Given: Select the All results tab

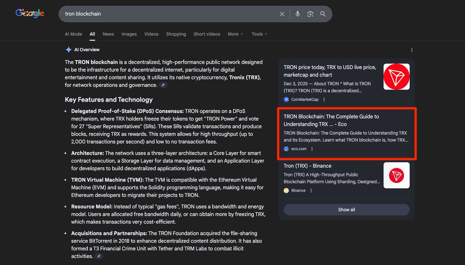Looking at the screenshot, I should point(92,34).
